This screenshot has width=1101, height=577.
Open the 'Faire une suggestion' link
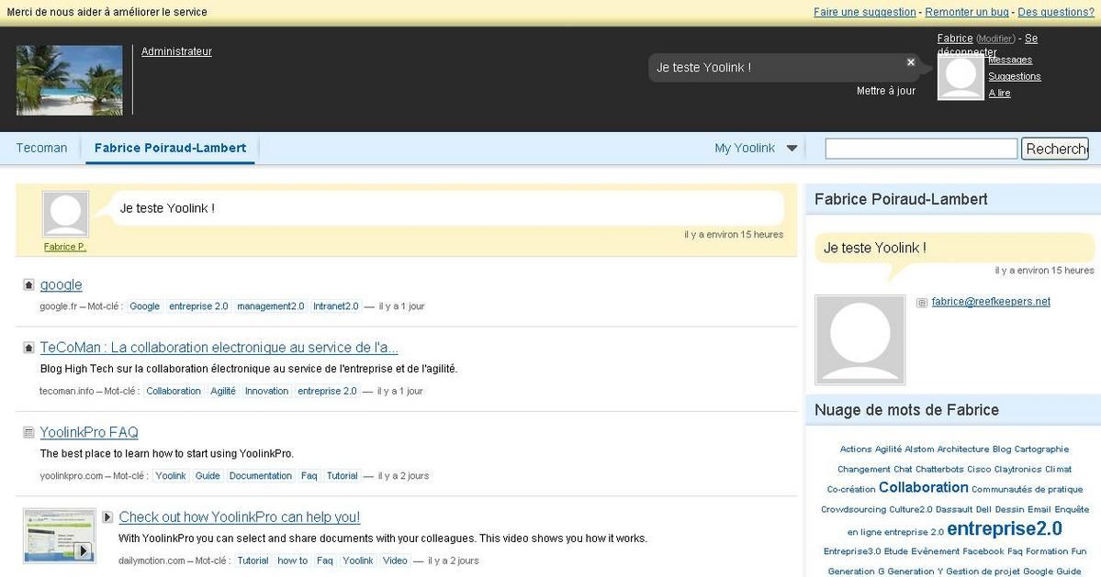pos(864,12)
